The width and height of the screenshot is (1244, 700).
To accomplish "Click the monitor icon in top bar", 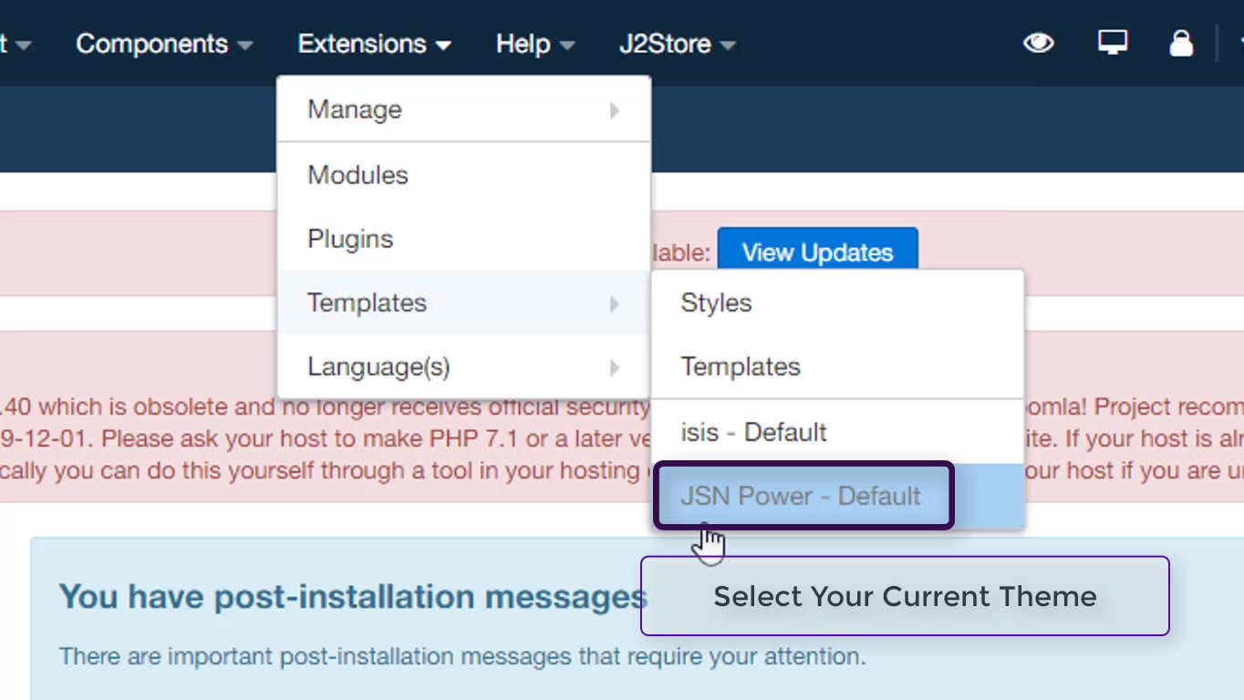I will tap(1112, 43).
